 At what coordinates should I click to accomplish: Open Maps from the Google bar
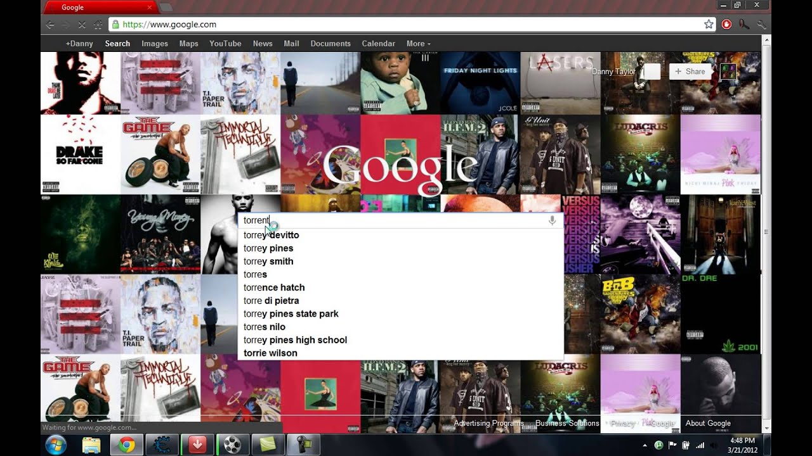189,44
